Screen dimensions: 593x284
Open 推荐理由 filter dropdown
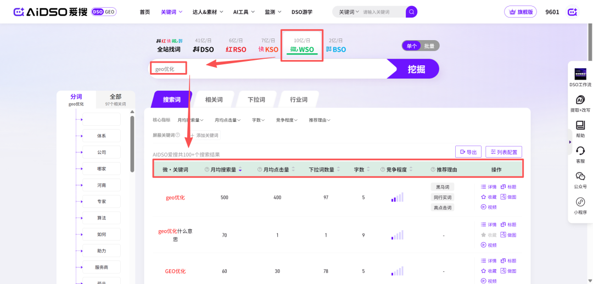[x=320, y=120]
